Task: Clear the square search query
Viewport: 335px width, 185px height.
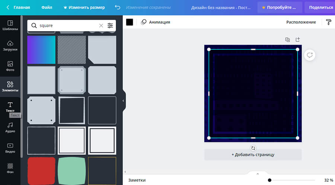Action: pos(101,26)
